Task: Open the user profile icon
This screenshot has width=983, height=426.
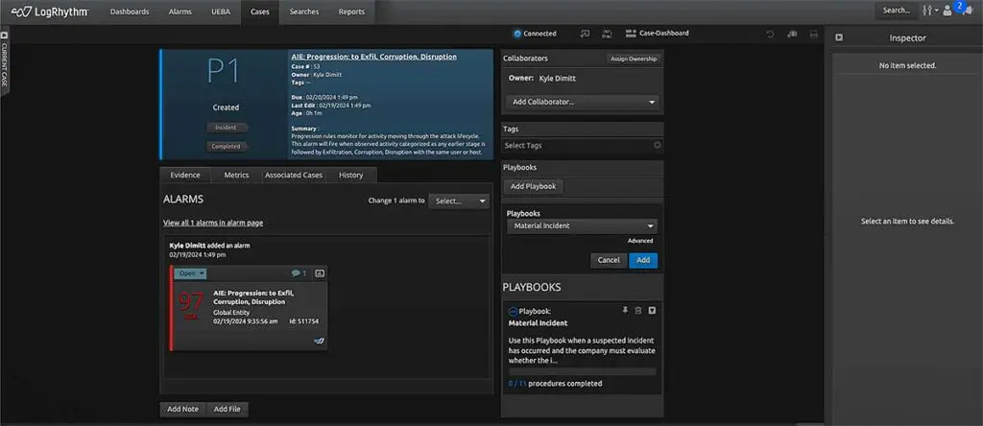Action: 947,12
